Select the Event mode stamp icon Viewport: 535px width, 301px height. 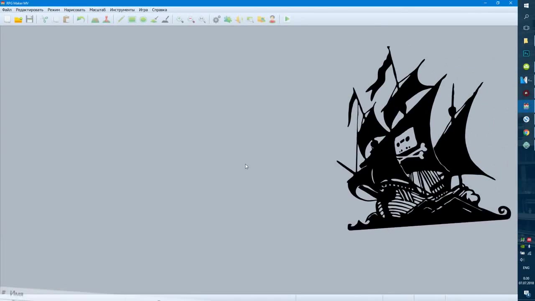106,19
